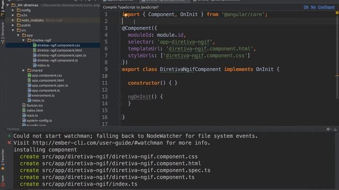Open the Structure tool window side tab
339x190 pixels.
coord(3,33)
